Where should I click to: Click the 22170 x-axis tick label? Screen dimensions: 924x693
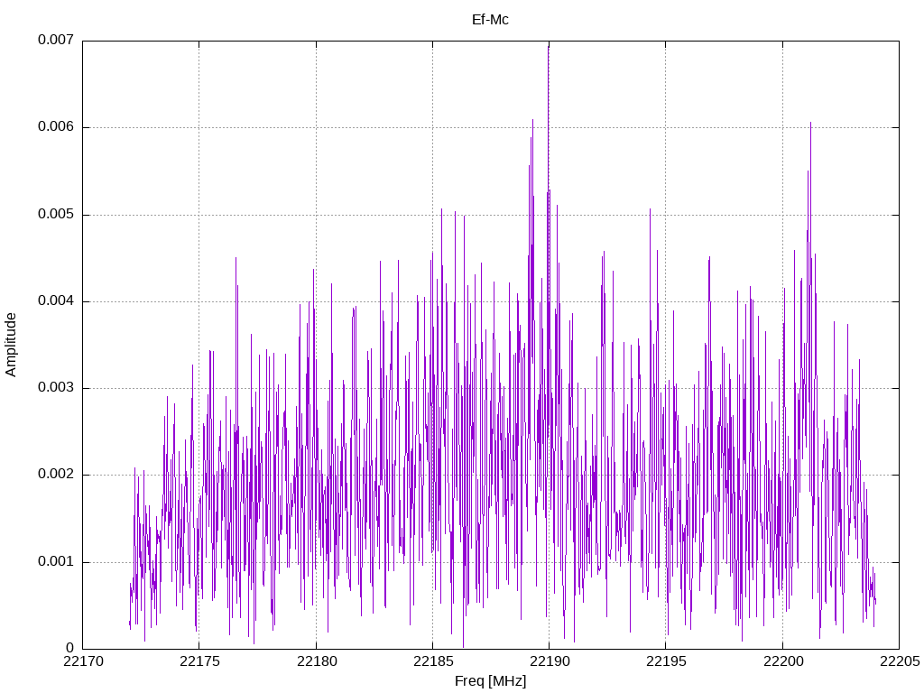click(83, 661)
